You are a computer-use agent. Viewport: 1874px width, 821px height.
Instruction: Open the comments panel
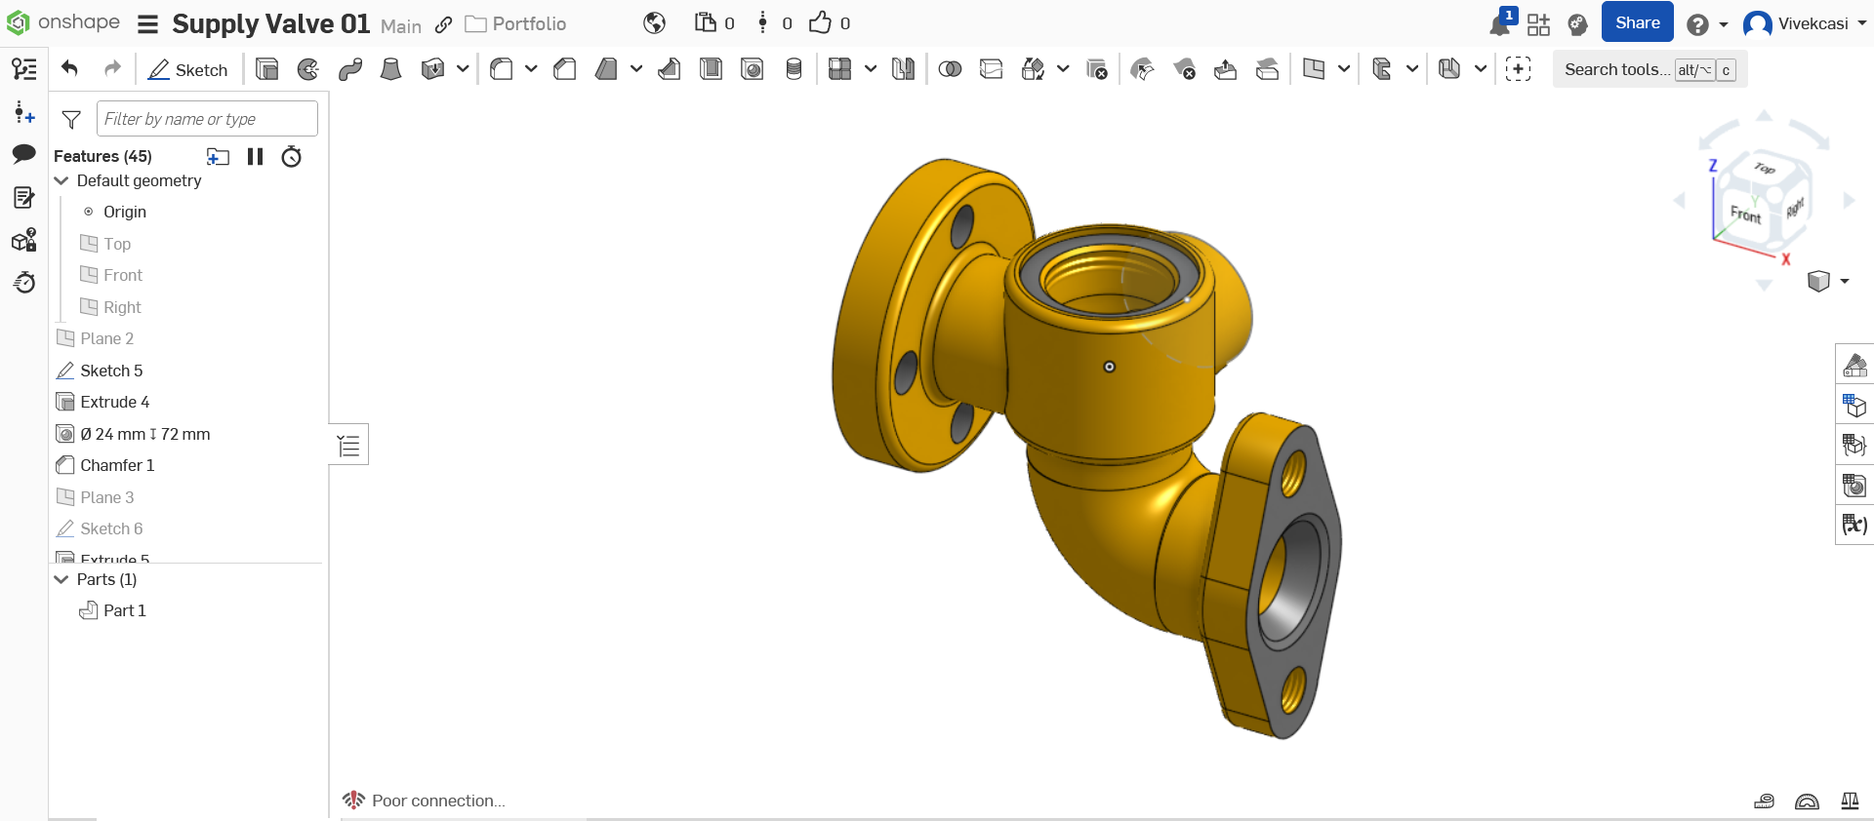[x=24, y=154]
